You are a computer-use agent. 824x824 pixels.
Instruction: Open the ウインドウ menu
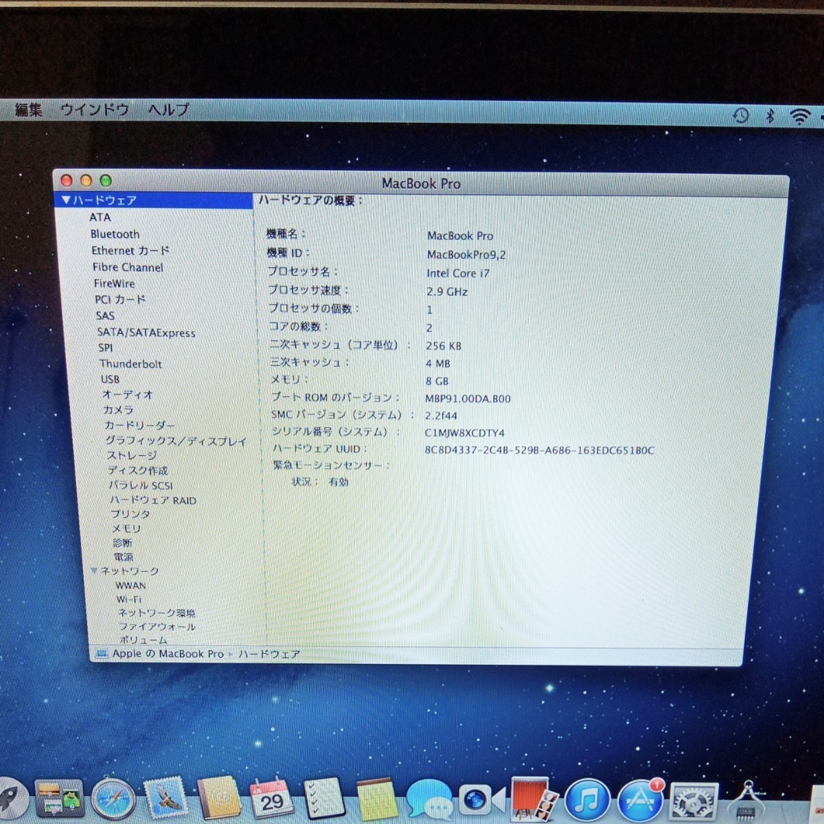pyautogui.click(x=95, y=109)
